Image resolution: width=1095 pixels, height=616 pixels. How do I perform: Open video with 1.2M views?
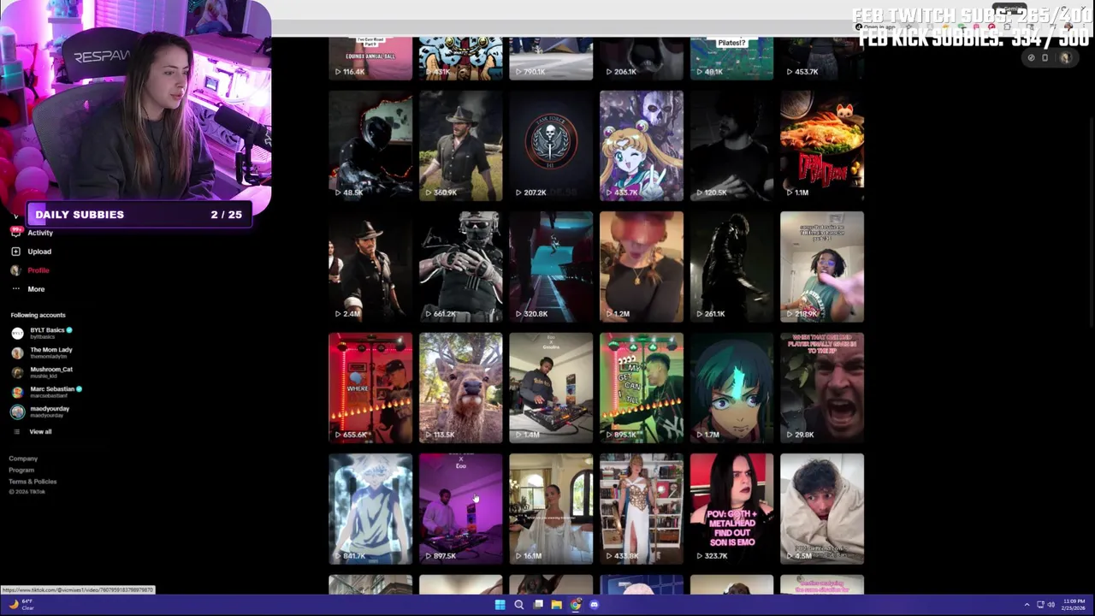point(642,267)
